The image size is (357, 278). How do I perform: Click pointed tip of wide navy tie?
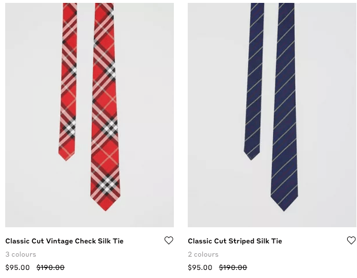(x=284, y=208)
